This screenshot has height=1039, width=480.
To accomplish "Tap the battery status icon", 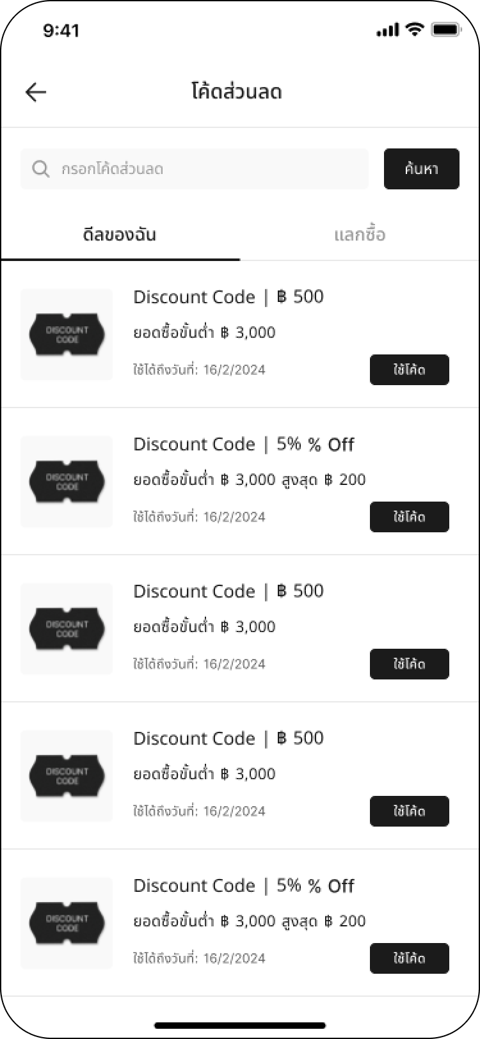I will [445, 29].
